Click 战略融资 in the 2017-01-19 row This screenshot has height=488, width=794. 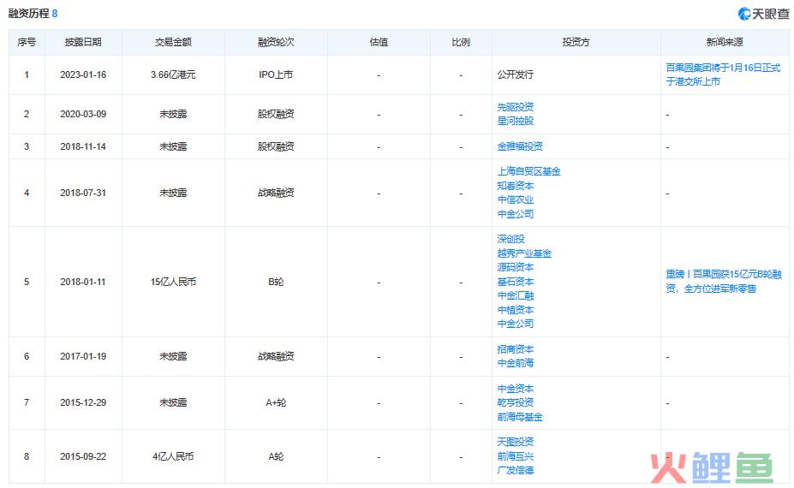tap(276, 356)
